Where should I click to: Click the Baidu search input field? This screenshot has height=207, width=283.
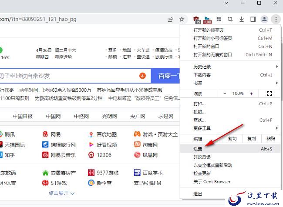[75, 76]
